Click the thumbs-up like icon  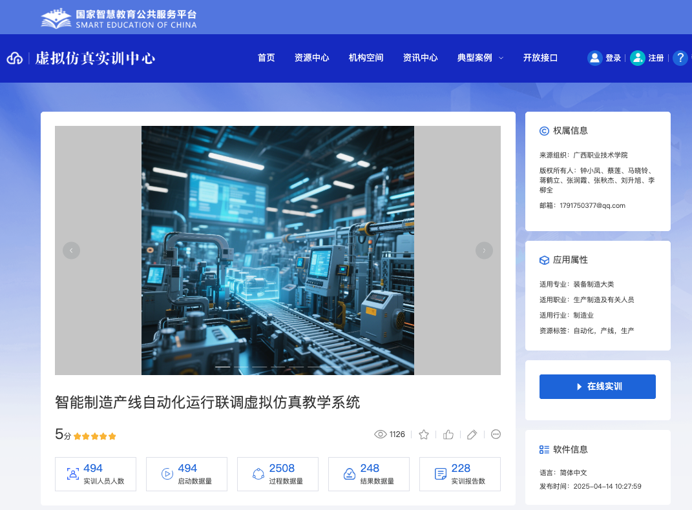tap(448, 434)
